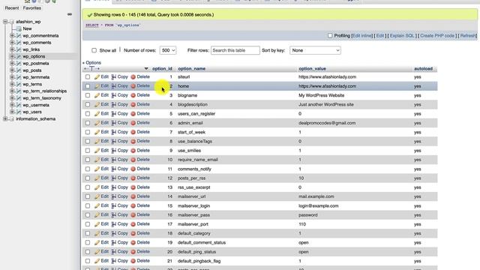
Task: Expand the wp_terms table node
Action: click(x=12, y=84)
